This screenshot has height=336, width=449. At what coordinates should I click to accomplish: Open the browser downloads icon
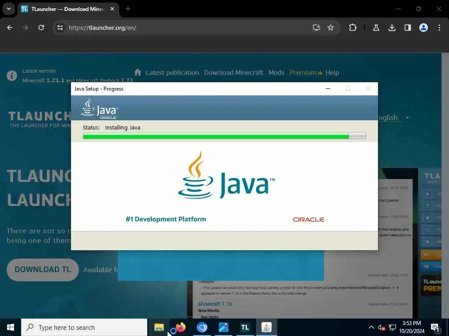(392, 28)
